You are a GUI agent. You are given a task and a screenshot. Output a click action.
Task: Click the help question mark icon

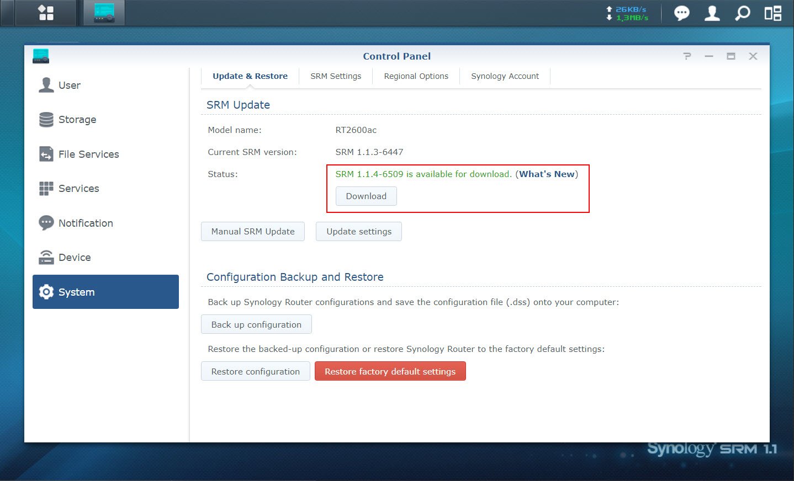coord(687,56)
